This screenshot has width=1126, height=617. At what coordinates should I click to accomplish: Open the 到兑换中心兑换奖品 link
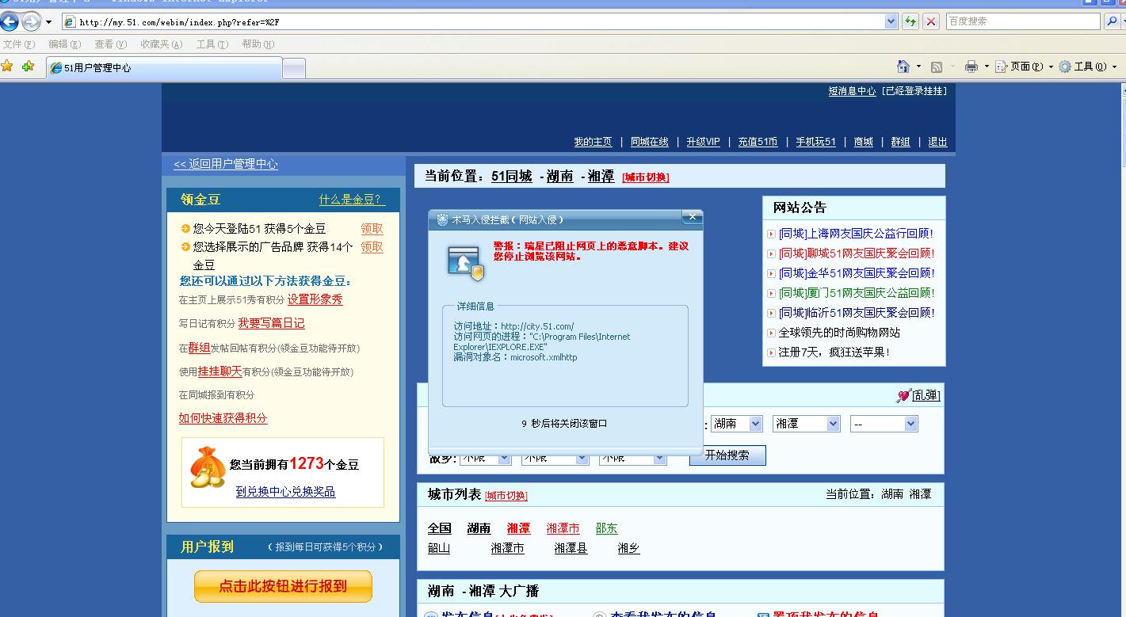(x=285, y=492)
